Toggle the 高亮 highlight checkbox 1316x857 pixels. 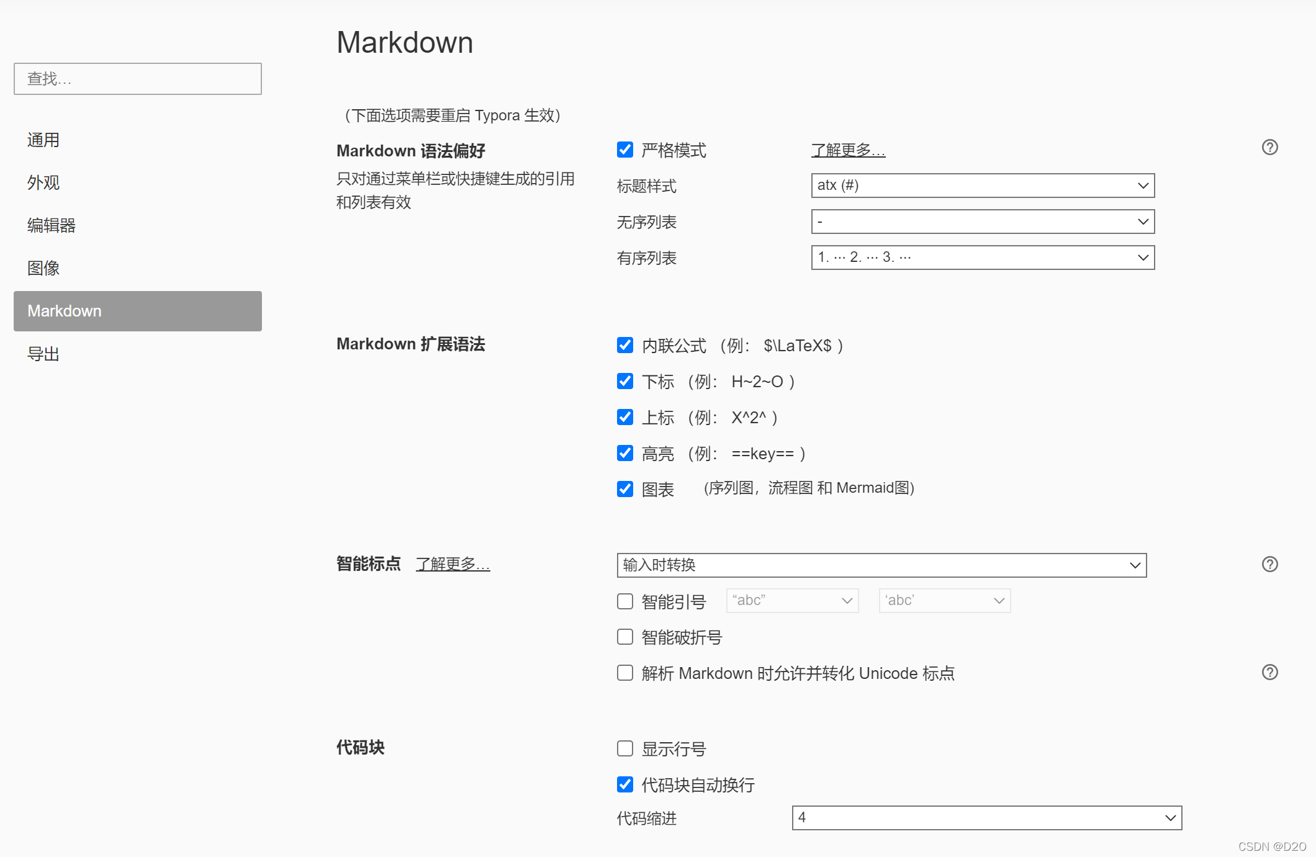pos(625,453)
